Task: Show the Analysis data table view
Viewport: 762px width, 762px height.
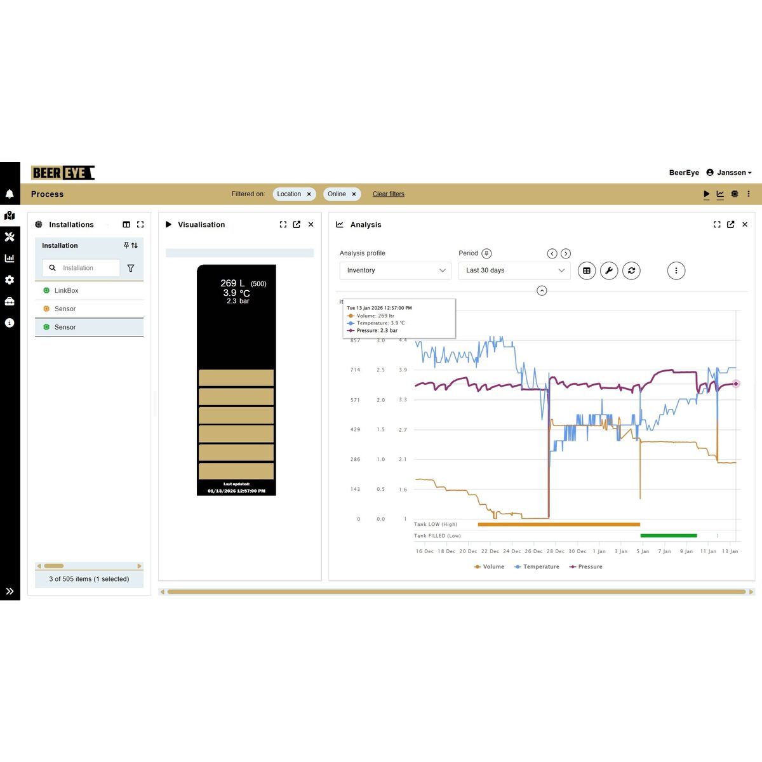Action: pyautogui.click(x=587, y=271)
